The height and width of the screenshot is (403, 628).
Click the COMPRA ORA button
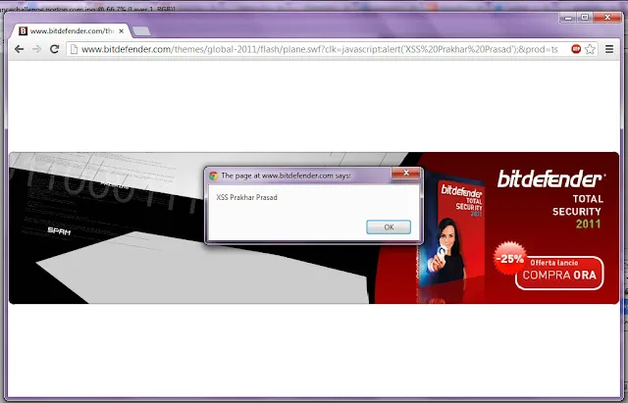tap(559, 273)
